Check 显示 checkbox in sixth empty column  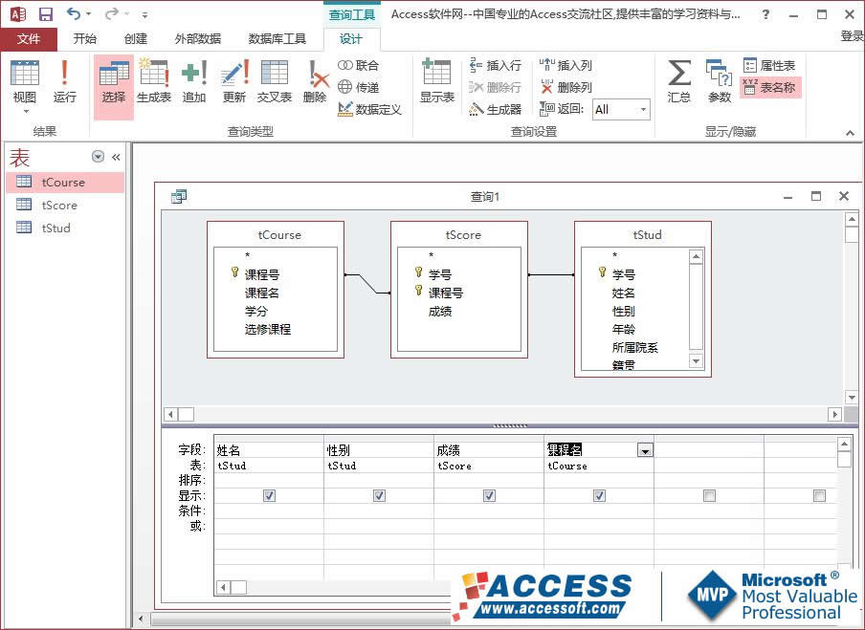click(820, 495)
